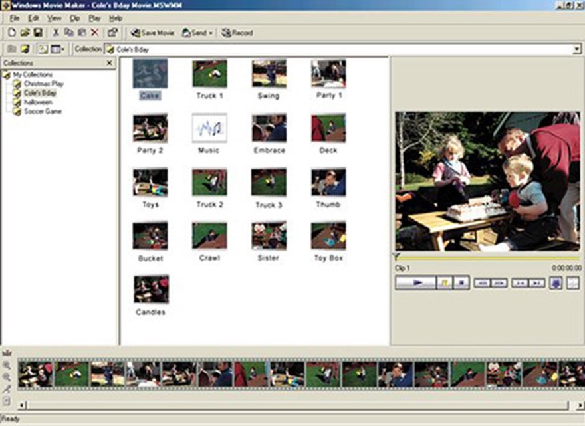Click the preview seek bar

point(488,257)
